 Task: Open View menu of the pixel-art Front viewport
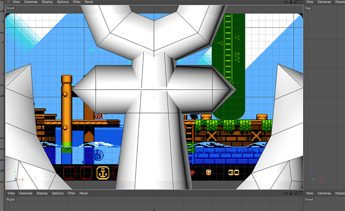[x=16, y=2]
